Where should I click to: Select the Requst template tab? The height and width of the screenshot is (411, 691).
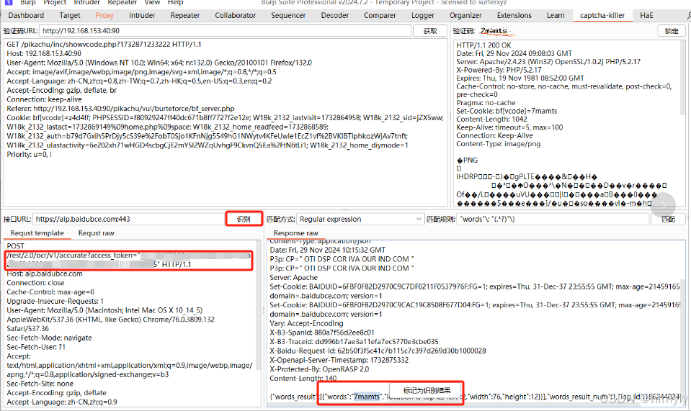click(37, 233)
